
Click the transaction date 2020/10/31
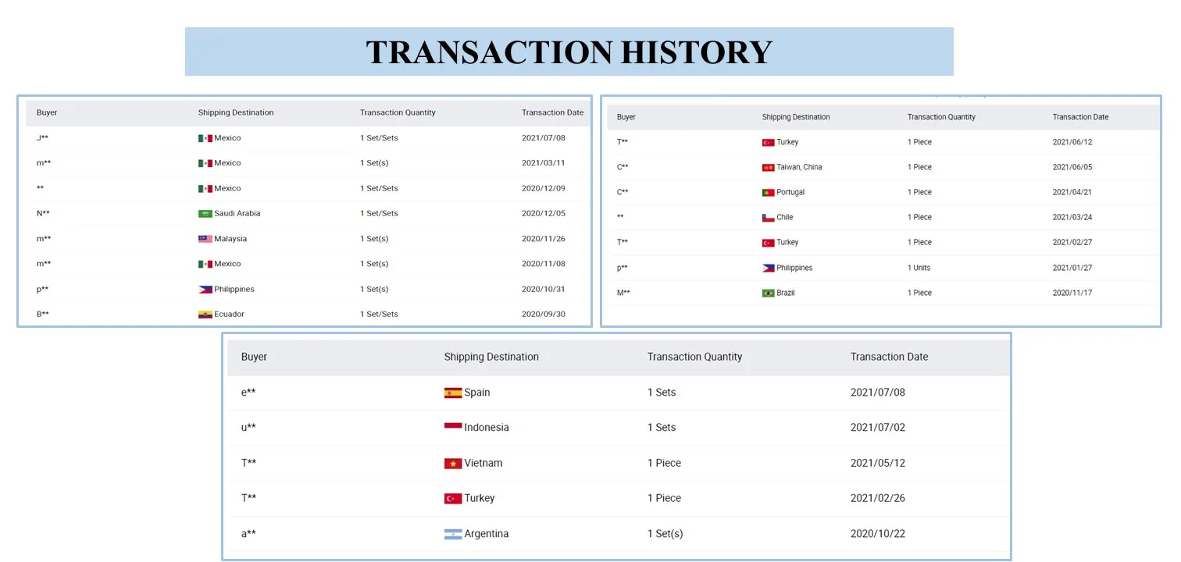(x=544, y=289)
